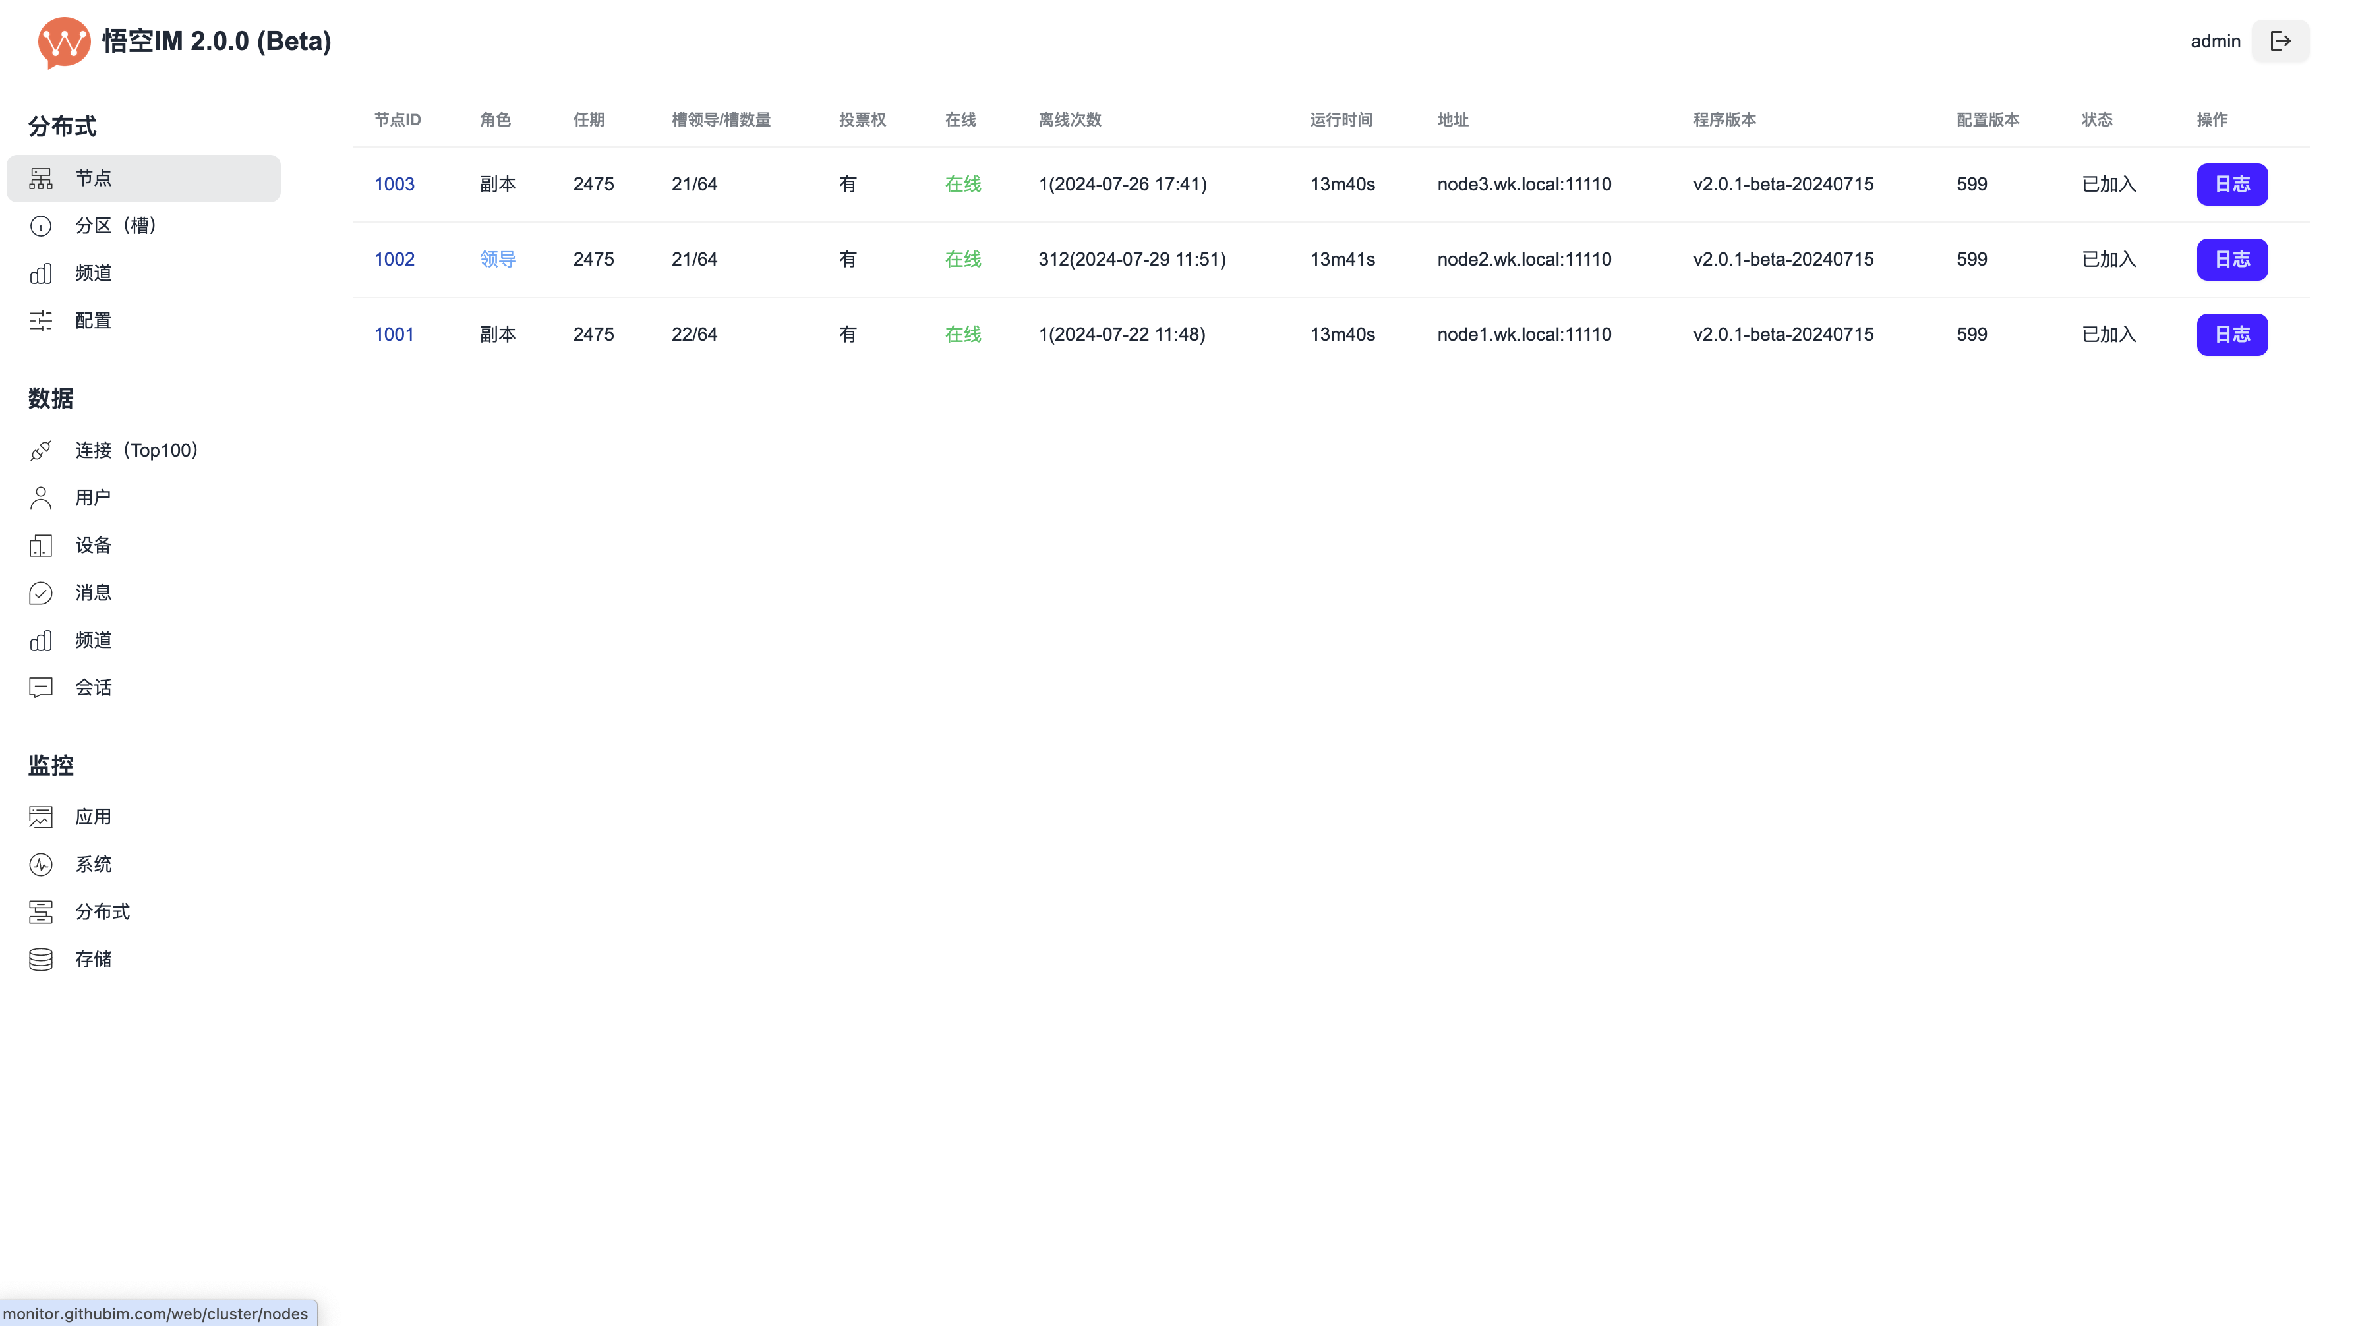Open the Storage (存储) database icon
Viewport: 2356px width, 1326px height.
(x=41, y=960)
